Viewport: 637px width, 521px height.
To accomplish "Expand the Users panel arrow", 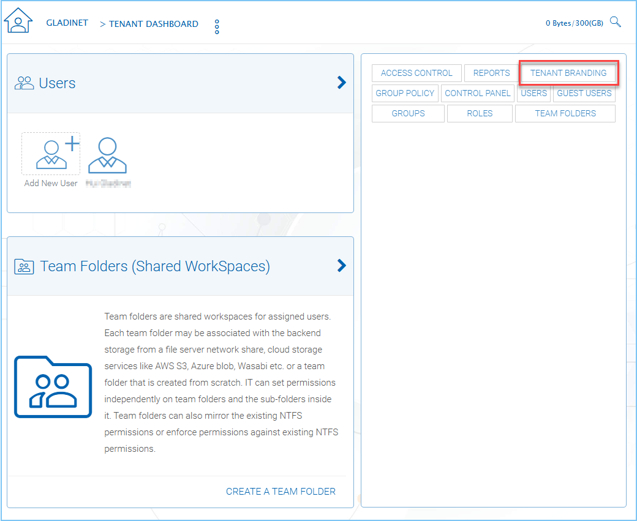I will (x=342, y=83).
